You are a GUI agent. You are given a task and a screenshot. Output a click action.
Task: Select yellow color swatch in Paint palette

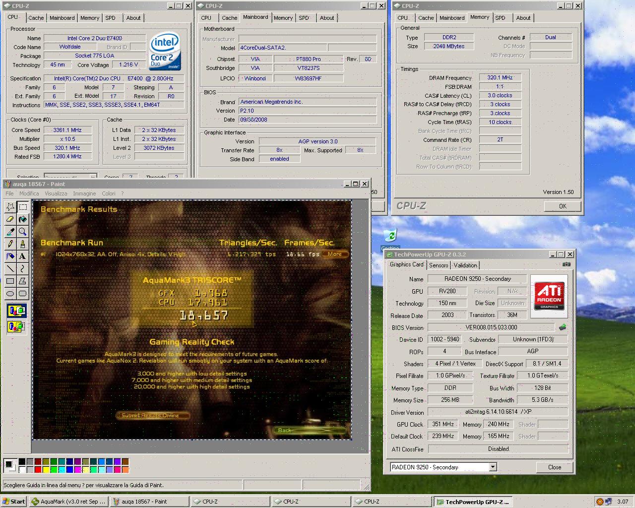click(46, 469)
